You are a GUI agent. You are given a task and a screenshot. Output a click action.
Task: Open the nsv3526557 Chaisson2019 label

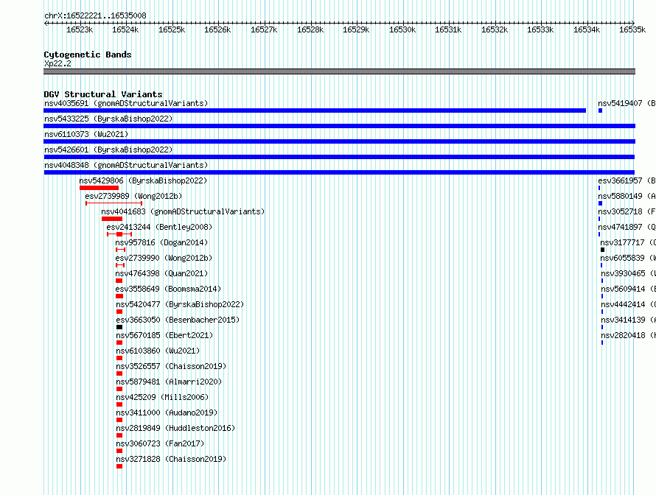coord(171,366)
